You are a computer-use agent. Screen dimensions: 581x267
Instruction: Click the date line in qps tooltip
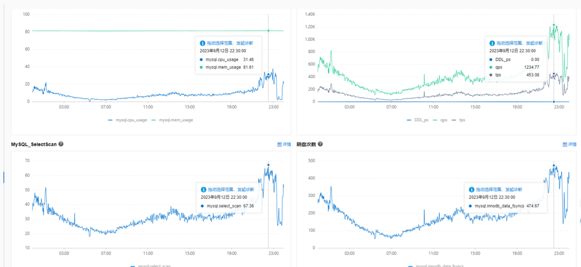click(513, 51)
